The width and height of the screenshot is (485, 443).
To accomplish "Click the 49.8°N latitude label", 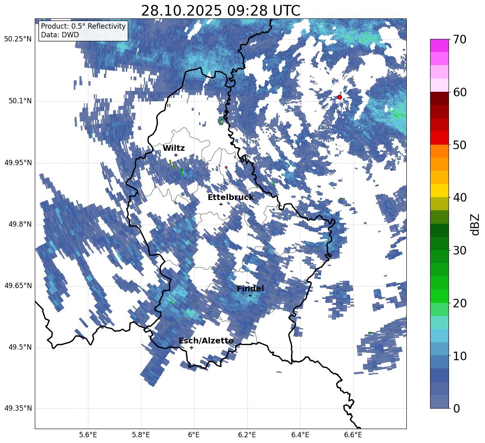I will (x=20, y=224).
